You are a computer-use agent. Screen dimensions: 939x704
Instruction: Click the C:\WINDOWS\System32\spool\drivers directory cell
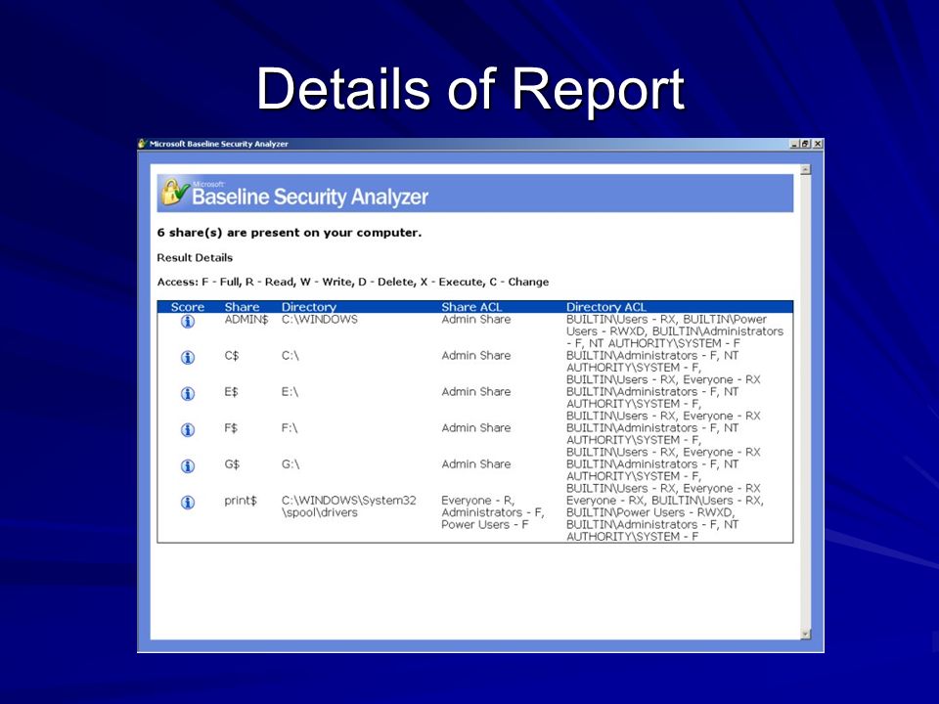(x=348, y=506)
